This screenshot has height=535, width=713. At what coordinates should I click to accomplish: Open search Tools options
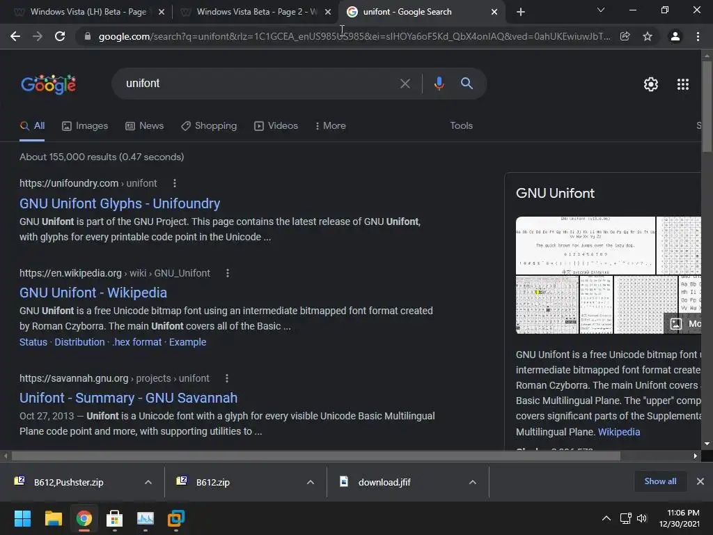point(461,125)
